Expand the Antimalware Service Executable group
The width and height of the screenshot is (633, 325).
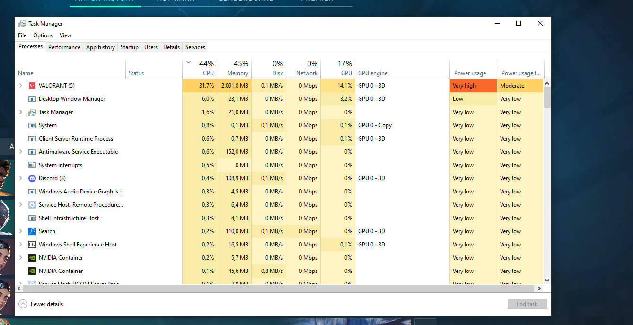[20, 152]
